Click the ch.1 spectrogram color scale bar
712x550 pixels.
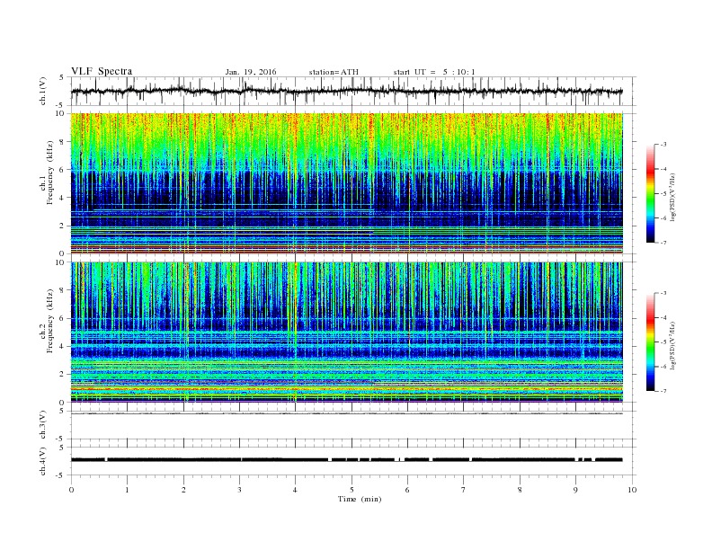650,193
